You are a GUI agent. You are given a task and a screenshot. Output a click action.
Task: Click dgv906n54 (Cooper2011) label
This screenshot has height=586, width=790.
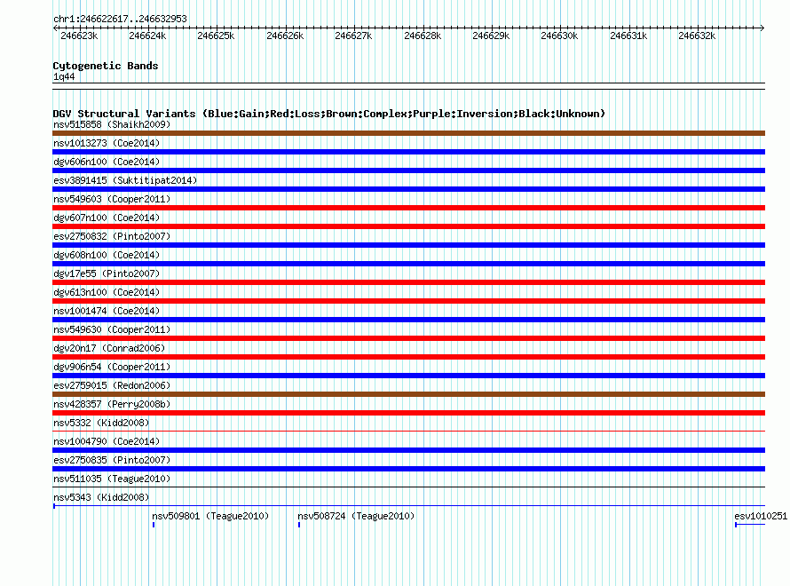point(112,367)
